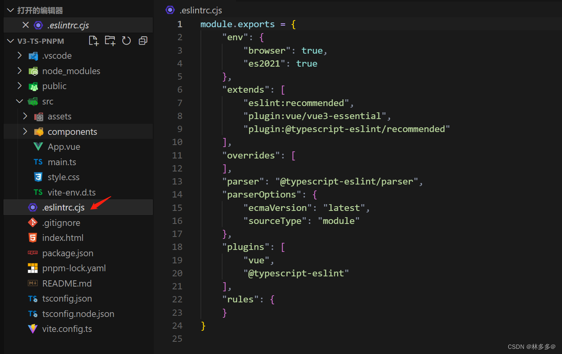This screenshot has height=354, width=562.
Task: Open tsconfig.node.json file
Action: [x=78, y=314]
